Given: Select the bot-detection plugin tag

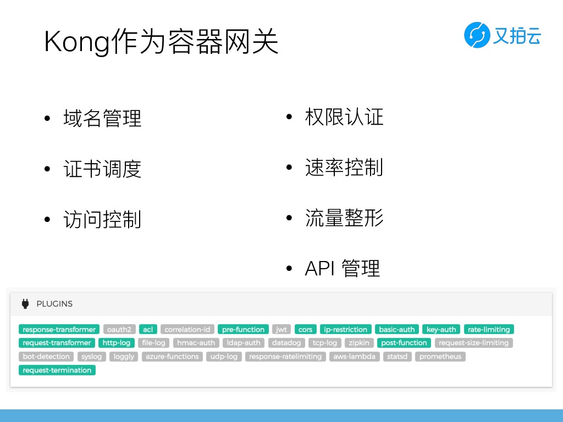Looking at the screenshot, I should click(x=46, y=356).
